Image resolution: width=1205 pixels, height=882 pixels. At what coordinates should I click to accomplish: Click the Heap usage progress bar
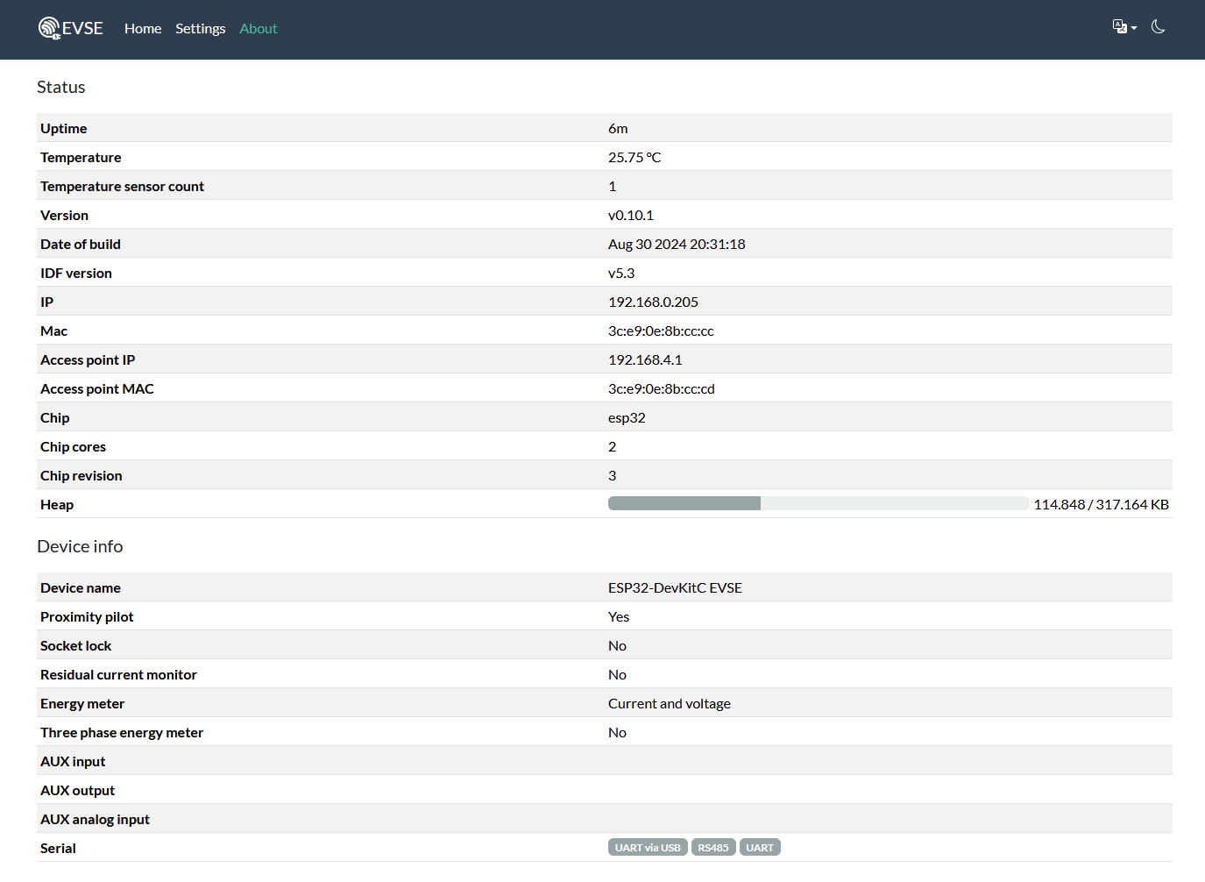point(818,503)
